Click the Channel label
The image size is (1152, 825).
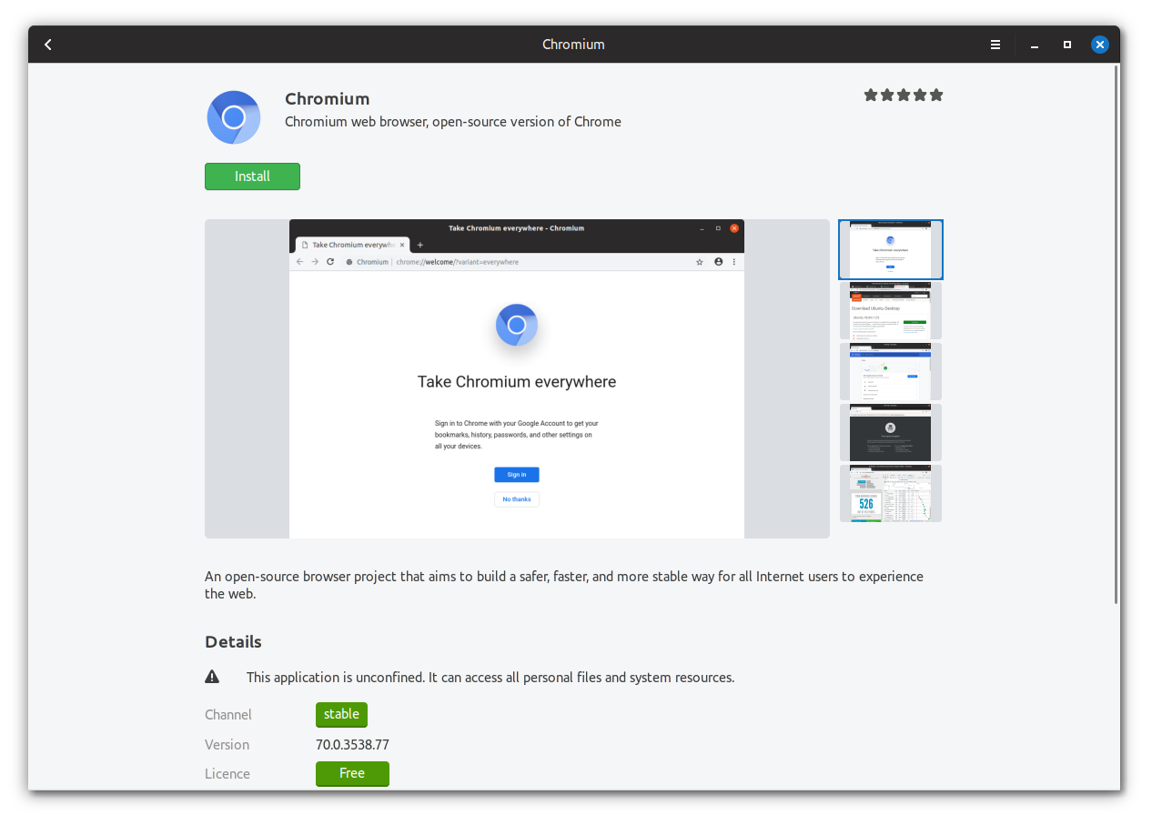tap(228, 715)
